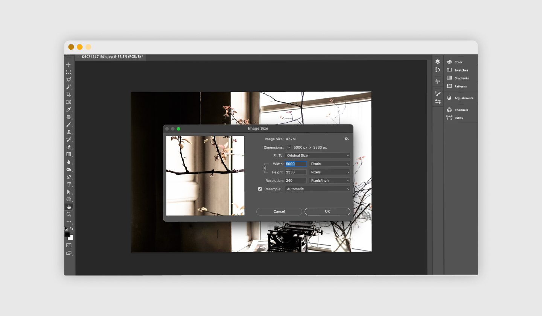The width and height of the screenshot is (542, 316).
Task: Click OK to apply image size
Action: point(327,211)
